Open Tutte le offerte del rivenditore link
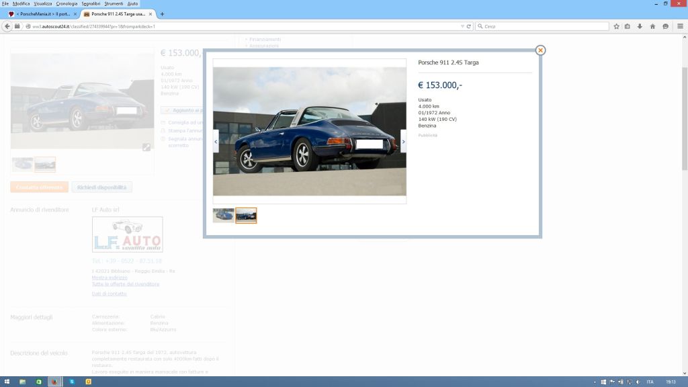 pos(126,284)
